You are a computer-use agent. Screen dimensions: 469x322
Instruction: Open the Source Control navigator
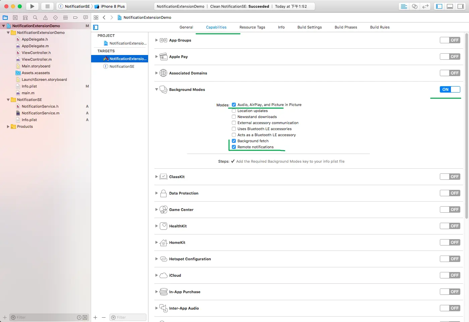coord(15,17)
